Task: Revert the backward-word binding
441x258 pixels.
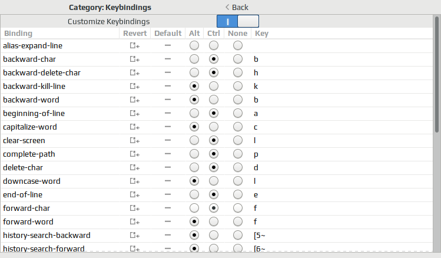Action: tap(135, 100)
